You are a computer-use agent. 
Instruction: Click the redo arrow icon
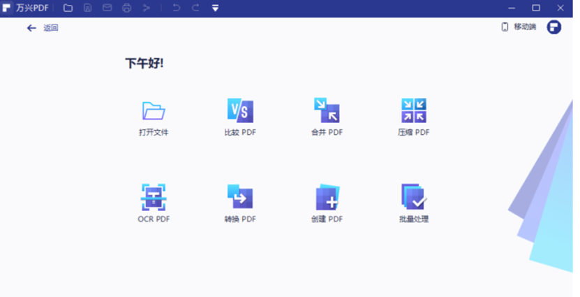(x=195, y=8)
